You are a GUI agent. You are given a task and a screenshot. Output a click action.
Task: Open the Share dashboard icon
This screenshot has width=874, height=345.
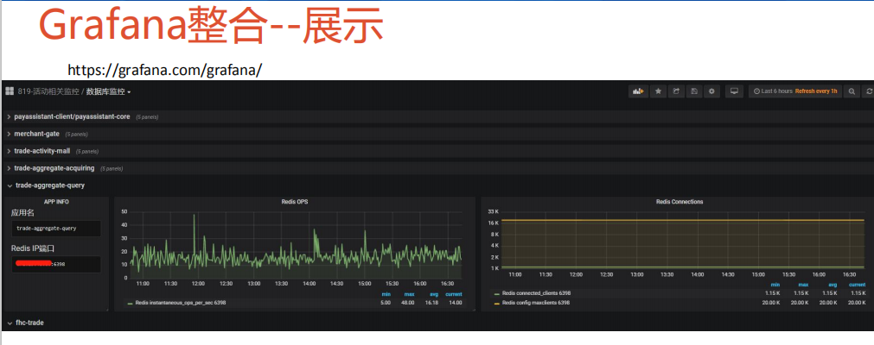(676, 91)
